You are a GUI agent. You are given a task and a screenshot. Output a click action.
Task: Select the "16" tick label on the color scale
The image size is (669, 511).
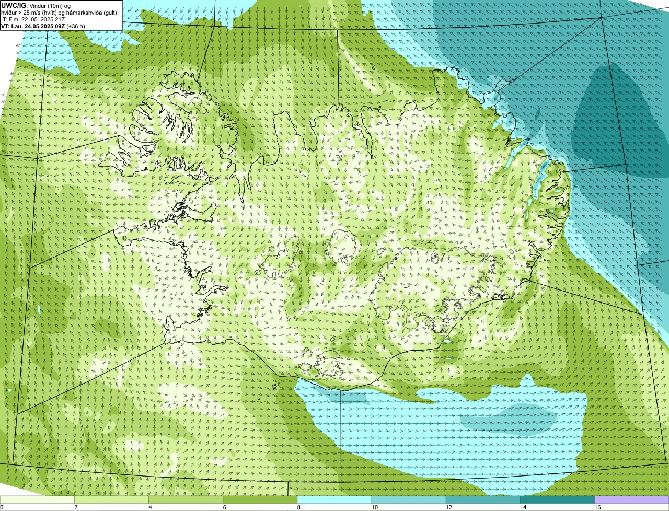[597, 507]
